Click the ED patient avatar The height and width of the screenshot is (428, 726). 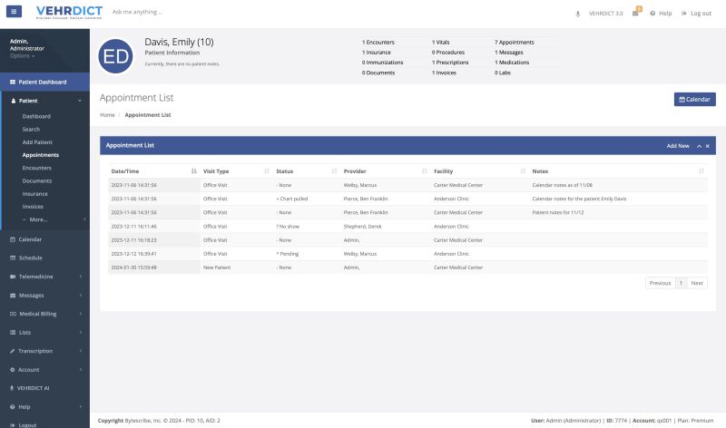pos(116,56)
